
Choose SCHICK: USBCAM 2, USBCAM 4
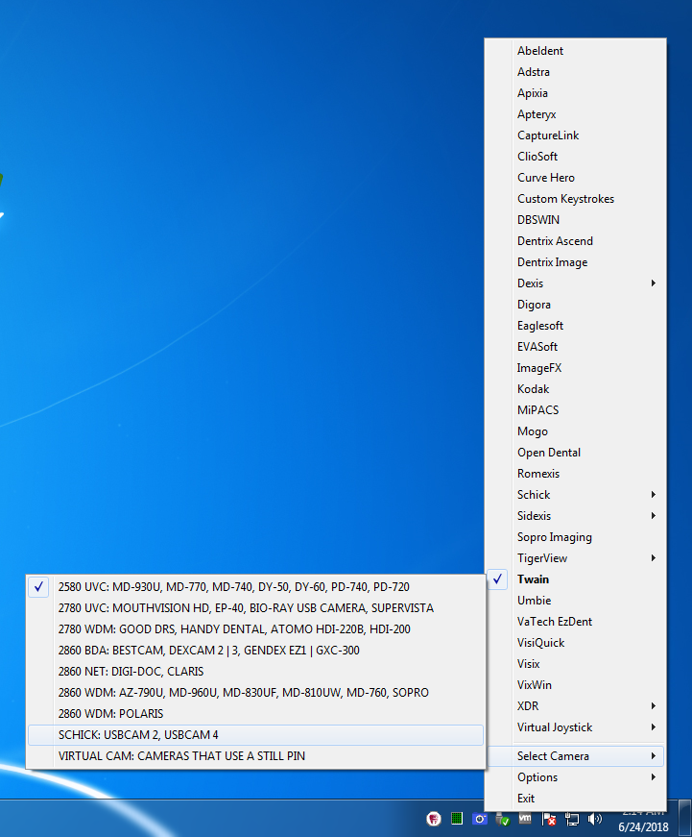(x=256, y=734)
